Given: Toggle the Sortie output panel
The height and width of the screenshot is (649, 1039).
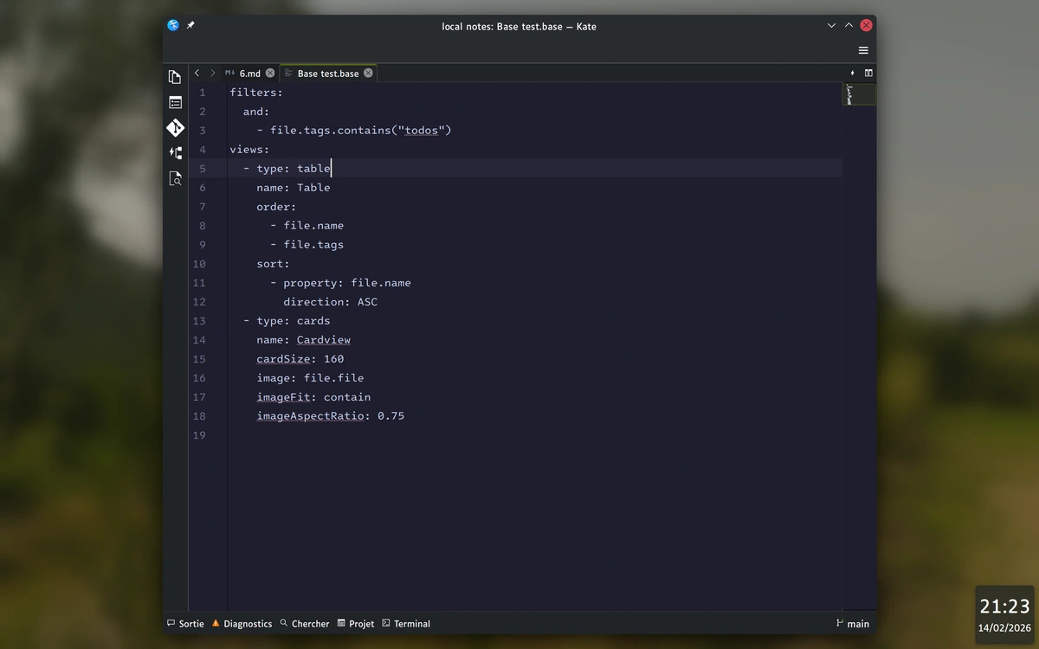Looking at the screenshot, I should coord(184,623).
